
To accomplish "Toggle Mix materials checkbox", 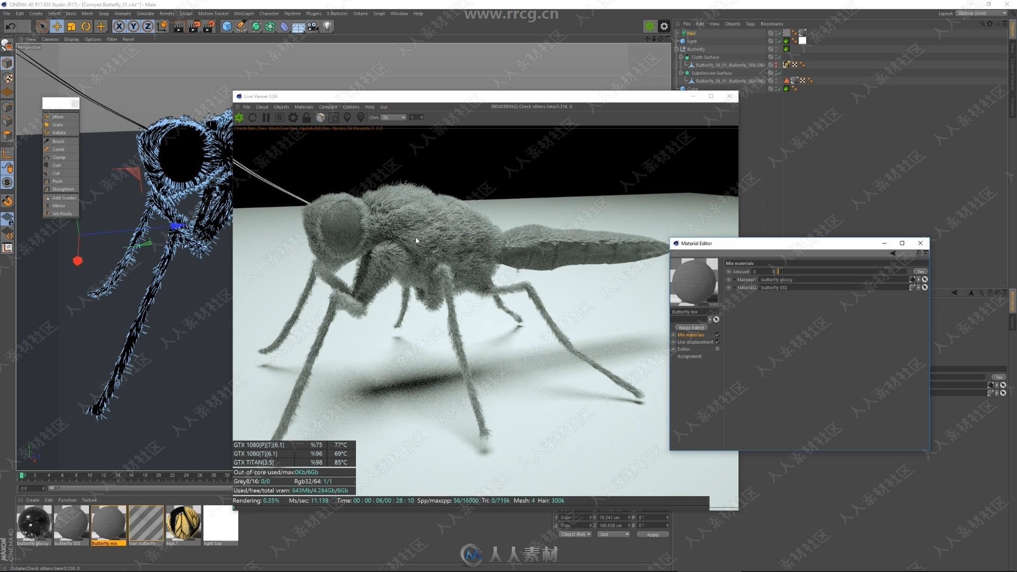I will (x=718, y=335).
